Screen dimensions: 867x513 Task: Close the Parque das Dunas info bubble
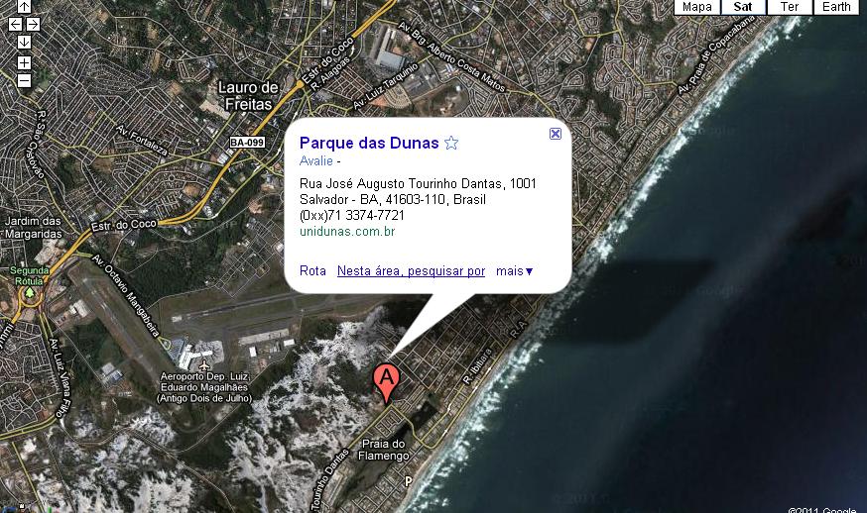tap(556, 134)
